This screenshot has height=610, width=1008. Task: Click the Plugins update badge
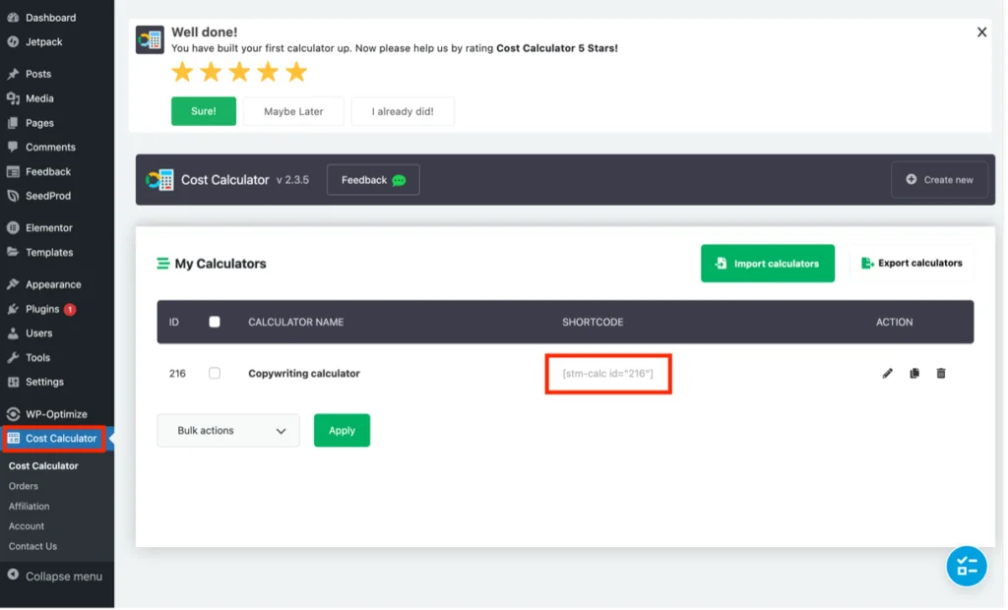[x=70, y=310]
